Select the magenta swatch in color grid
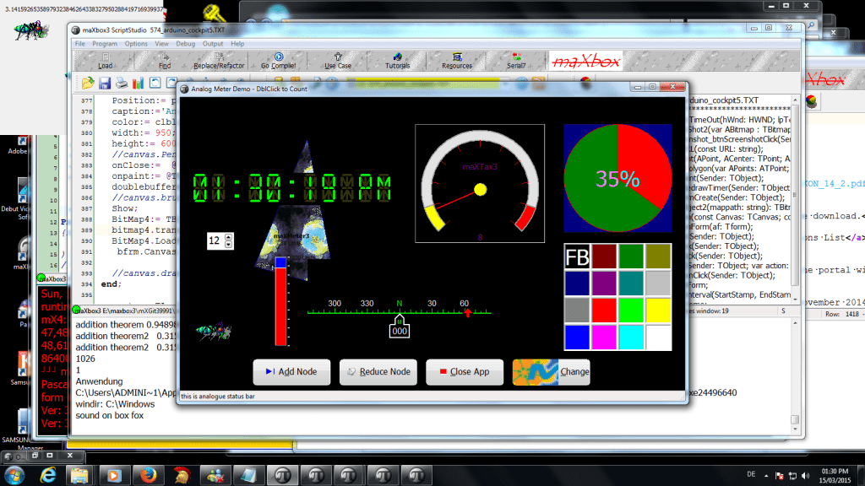The width and height of the screenshot is (865, 486). point(604,337)
